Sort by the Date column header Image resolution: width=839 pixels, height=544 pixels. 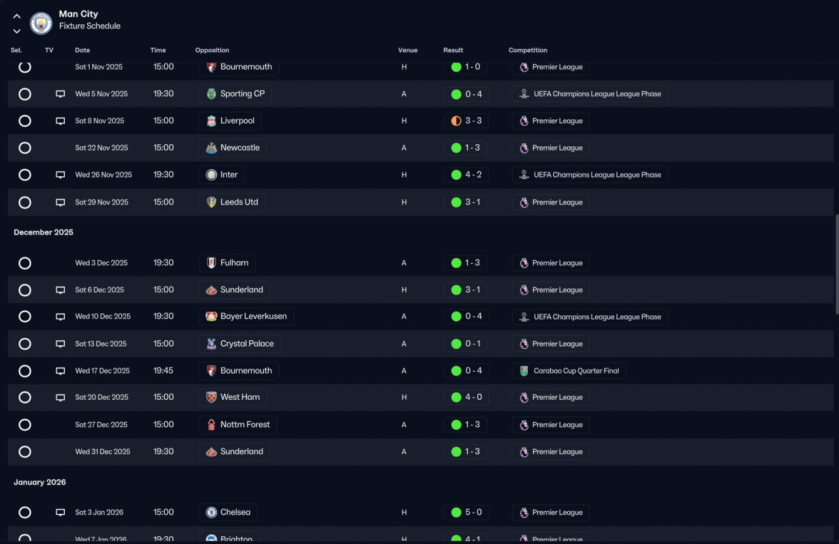click(x=83, y=50)
